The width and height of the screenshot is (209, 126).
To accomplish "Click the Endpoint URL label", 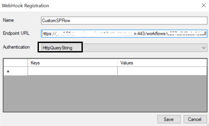I will (x=16, y=33).
